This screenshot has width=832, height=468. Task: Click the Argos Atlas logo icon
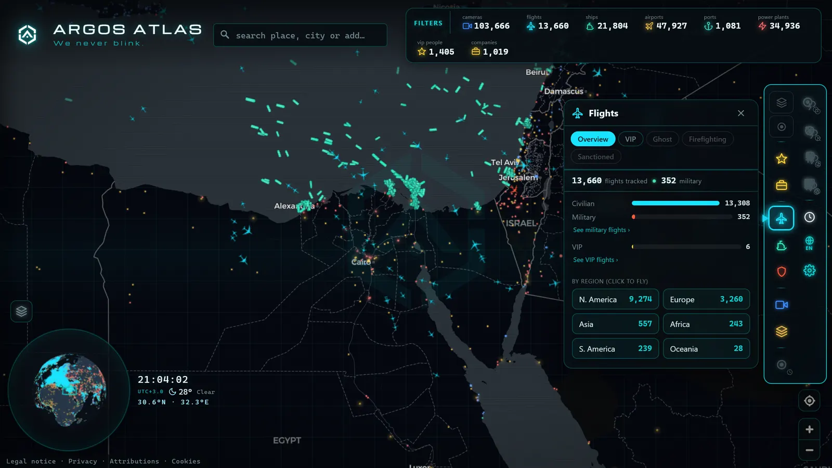pos(28,35)
